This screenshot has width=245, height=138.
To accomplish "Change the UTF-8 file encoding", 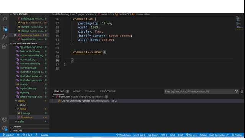I will tap(164, 135).
